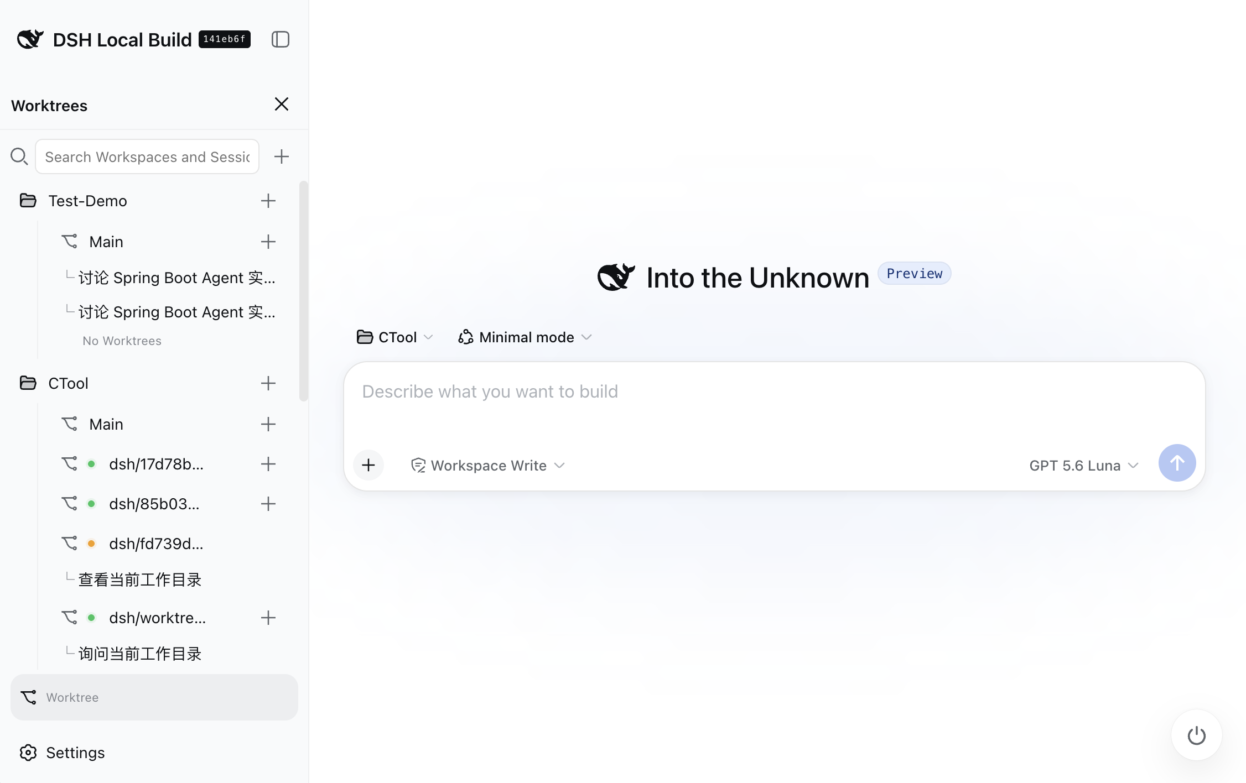Click the send arrow button
Image resolution: width=1246 pixels, height=783 pixels.
(1177, 463)
